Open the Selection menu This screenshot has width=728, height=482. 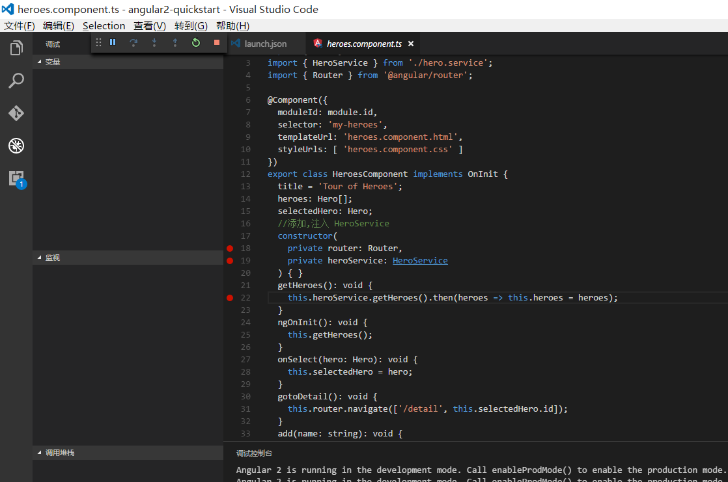104,26
